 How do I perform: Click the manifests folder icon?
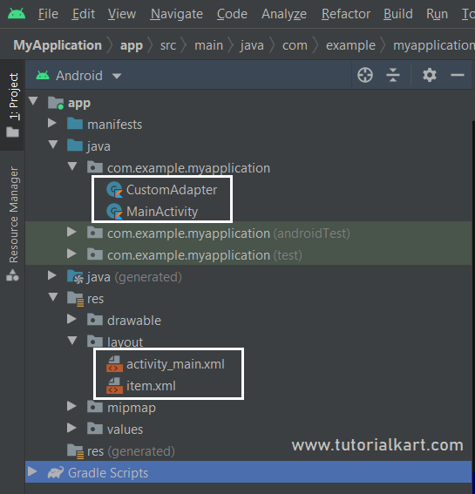[75, 124]
